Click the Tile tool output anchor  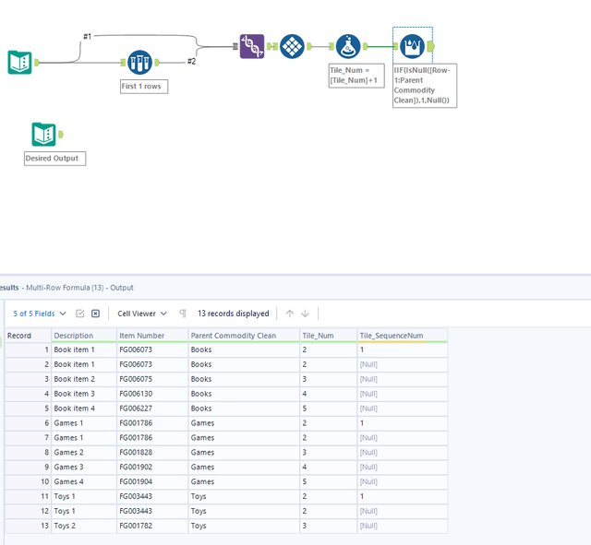click(x=309, y=46)
